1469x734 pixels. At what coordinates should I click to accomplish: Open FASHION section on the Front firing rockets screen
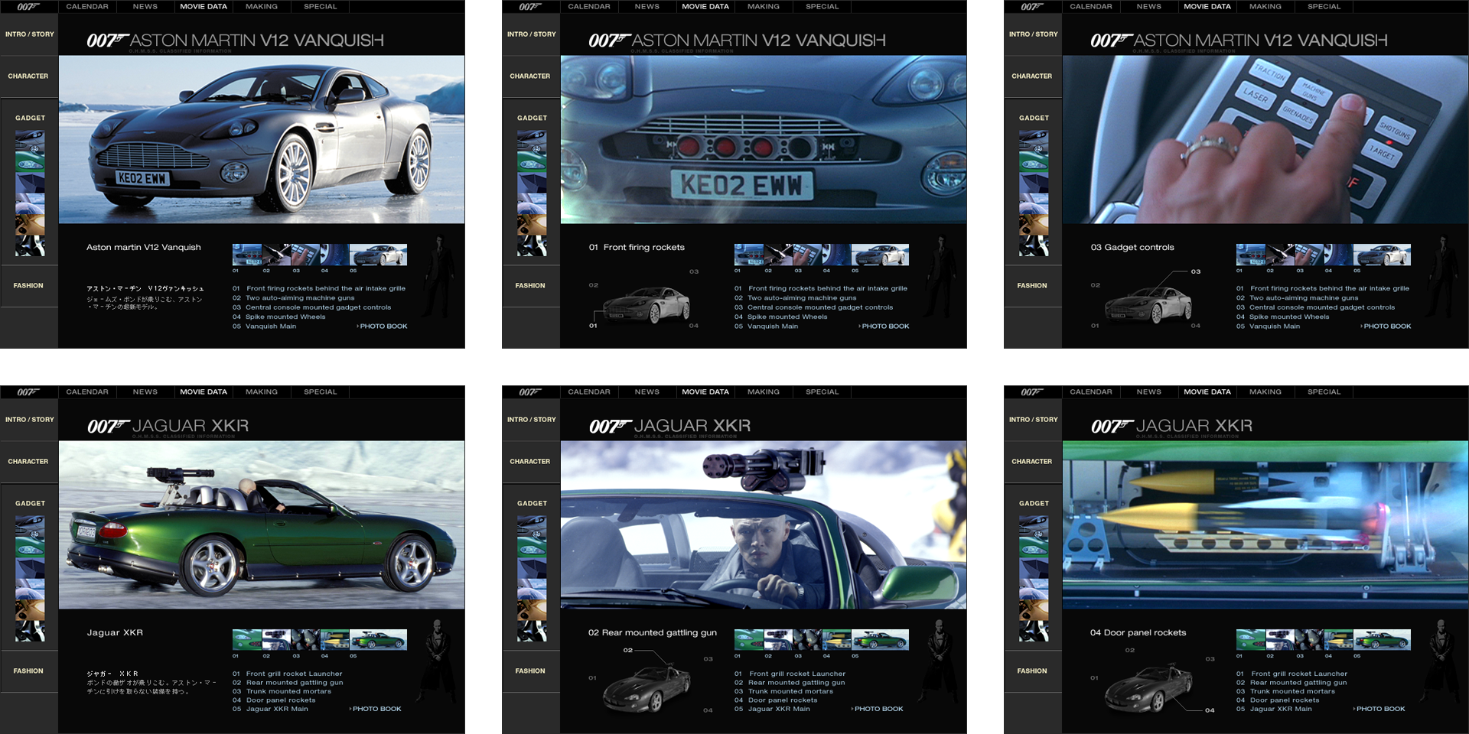click(x=530, y=286)
